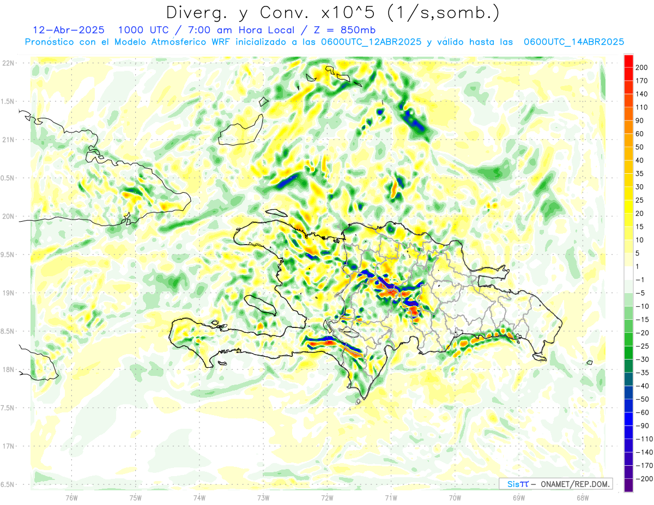Screen dimensions: 654x505
Task: Click the latitude label 21N
Action: [8, 139]
